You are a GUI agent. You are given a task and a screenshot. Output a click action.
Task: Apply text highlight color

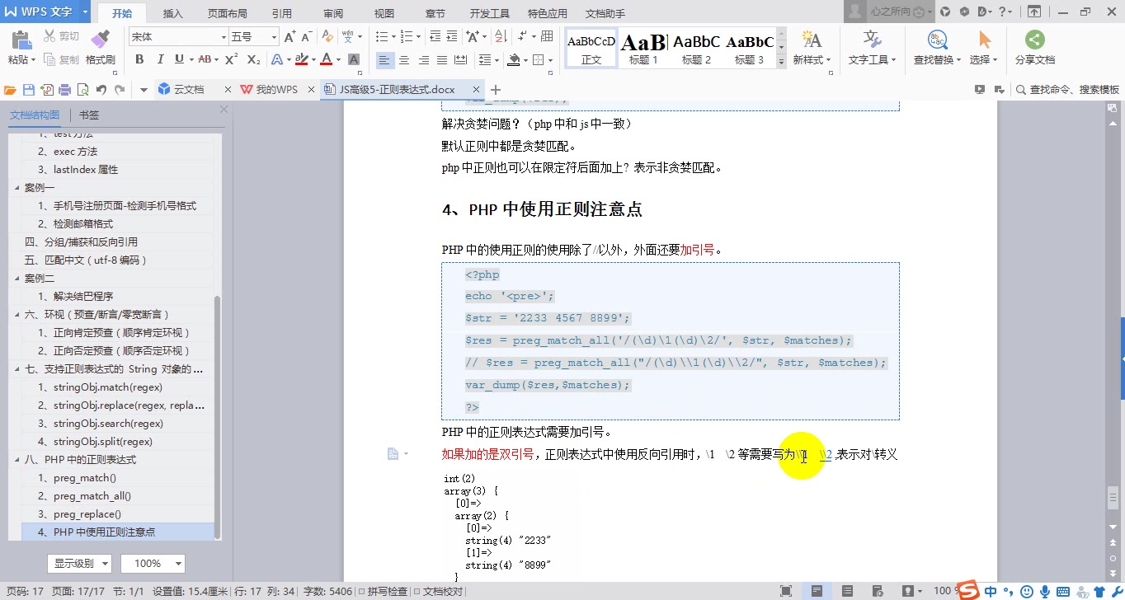point(300,59)
